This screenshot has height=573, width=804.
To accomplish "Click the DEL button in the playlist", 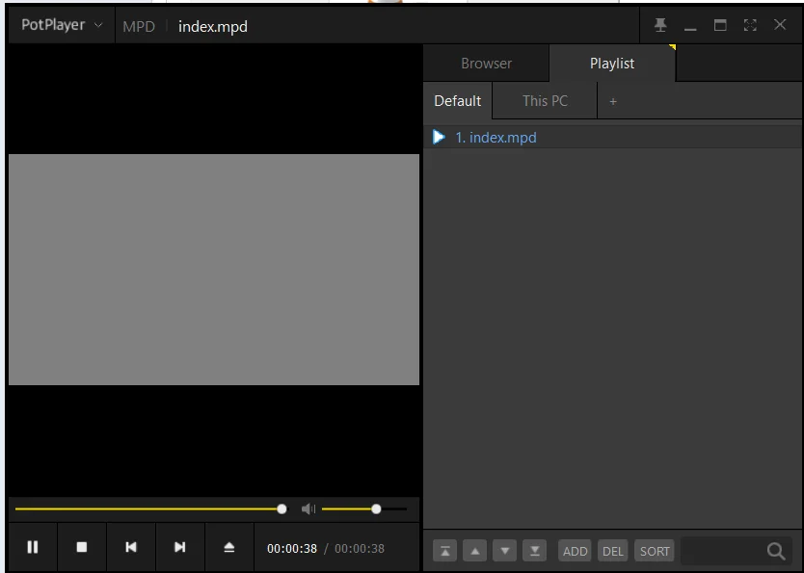I will (x=613, y=551).
